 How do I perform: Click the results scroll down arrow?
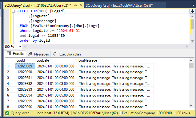pyautogui.click(x=191, y=105)
